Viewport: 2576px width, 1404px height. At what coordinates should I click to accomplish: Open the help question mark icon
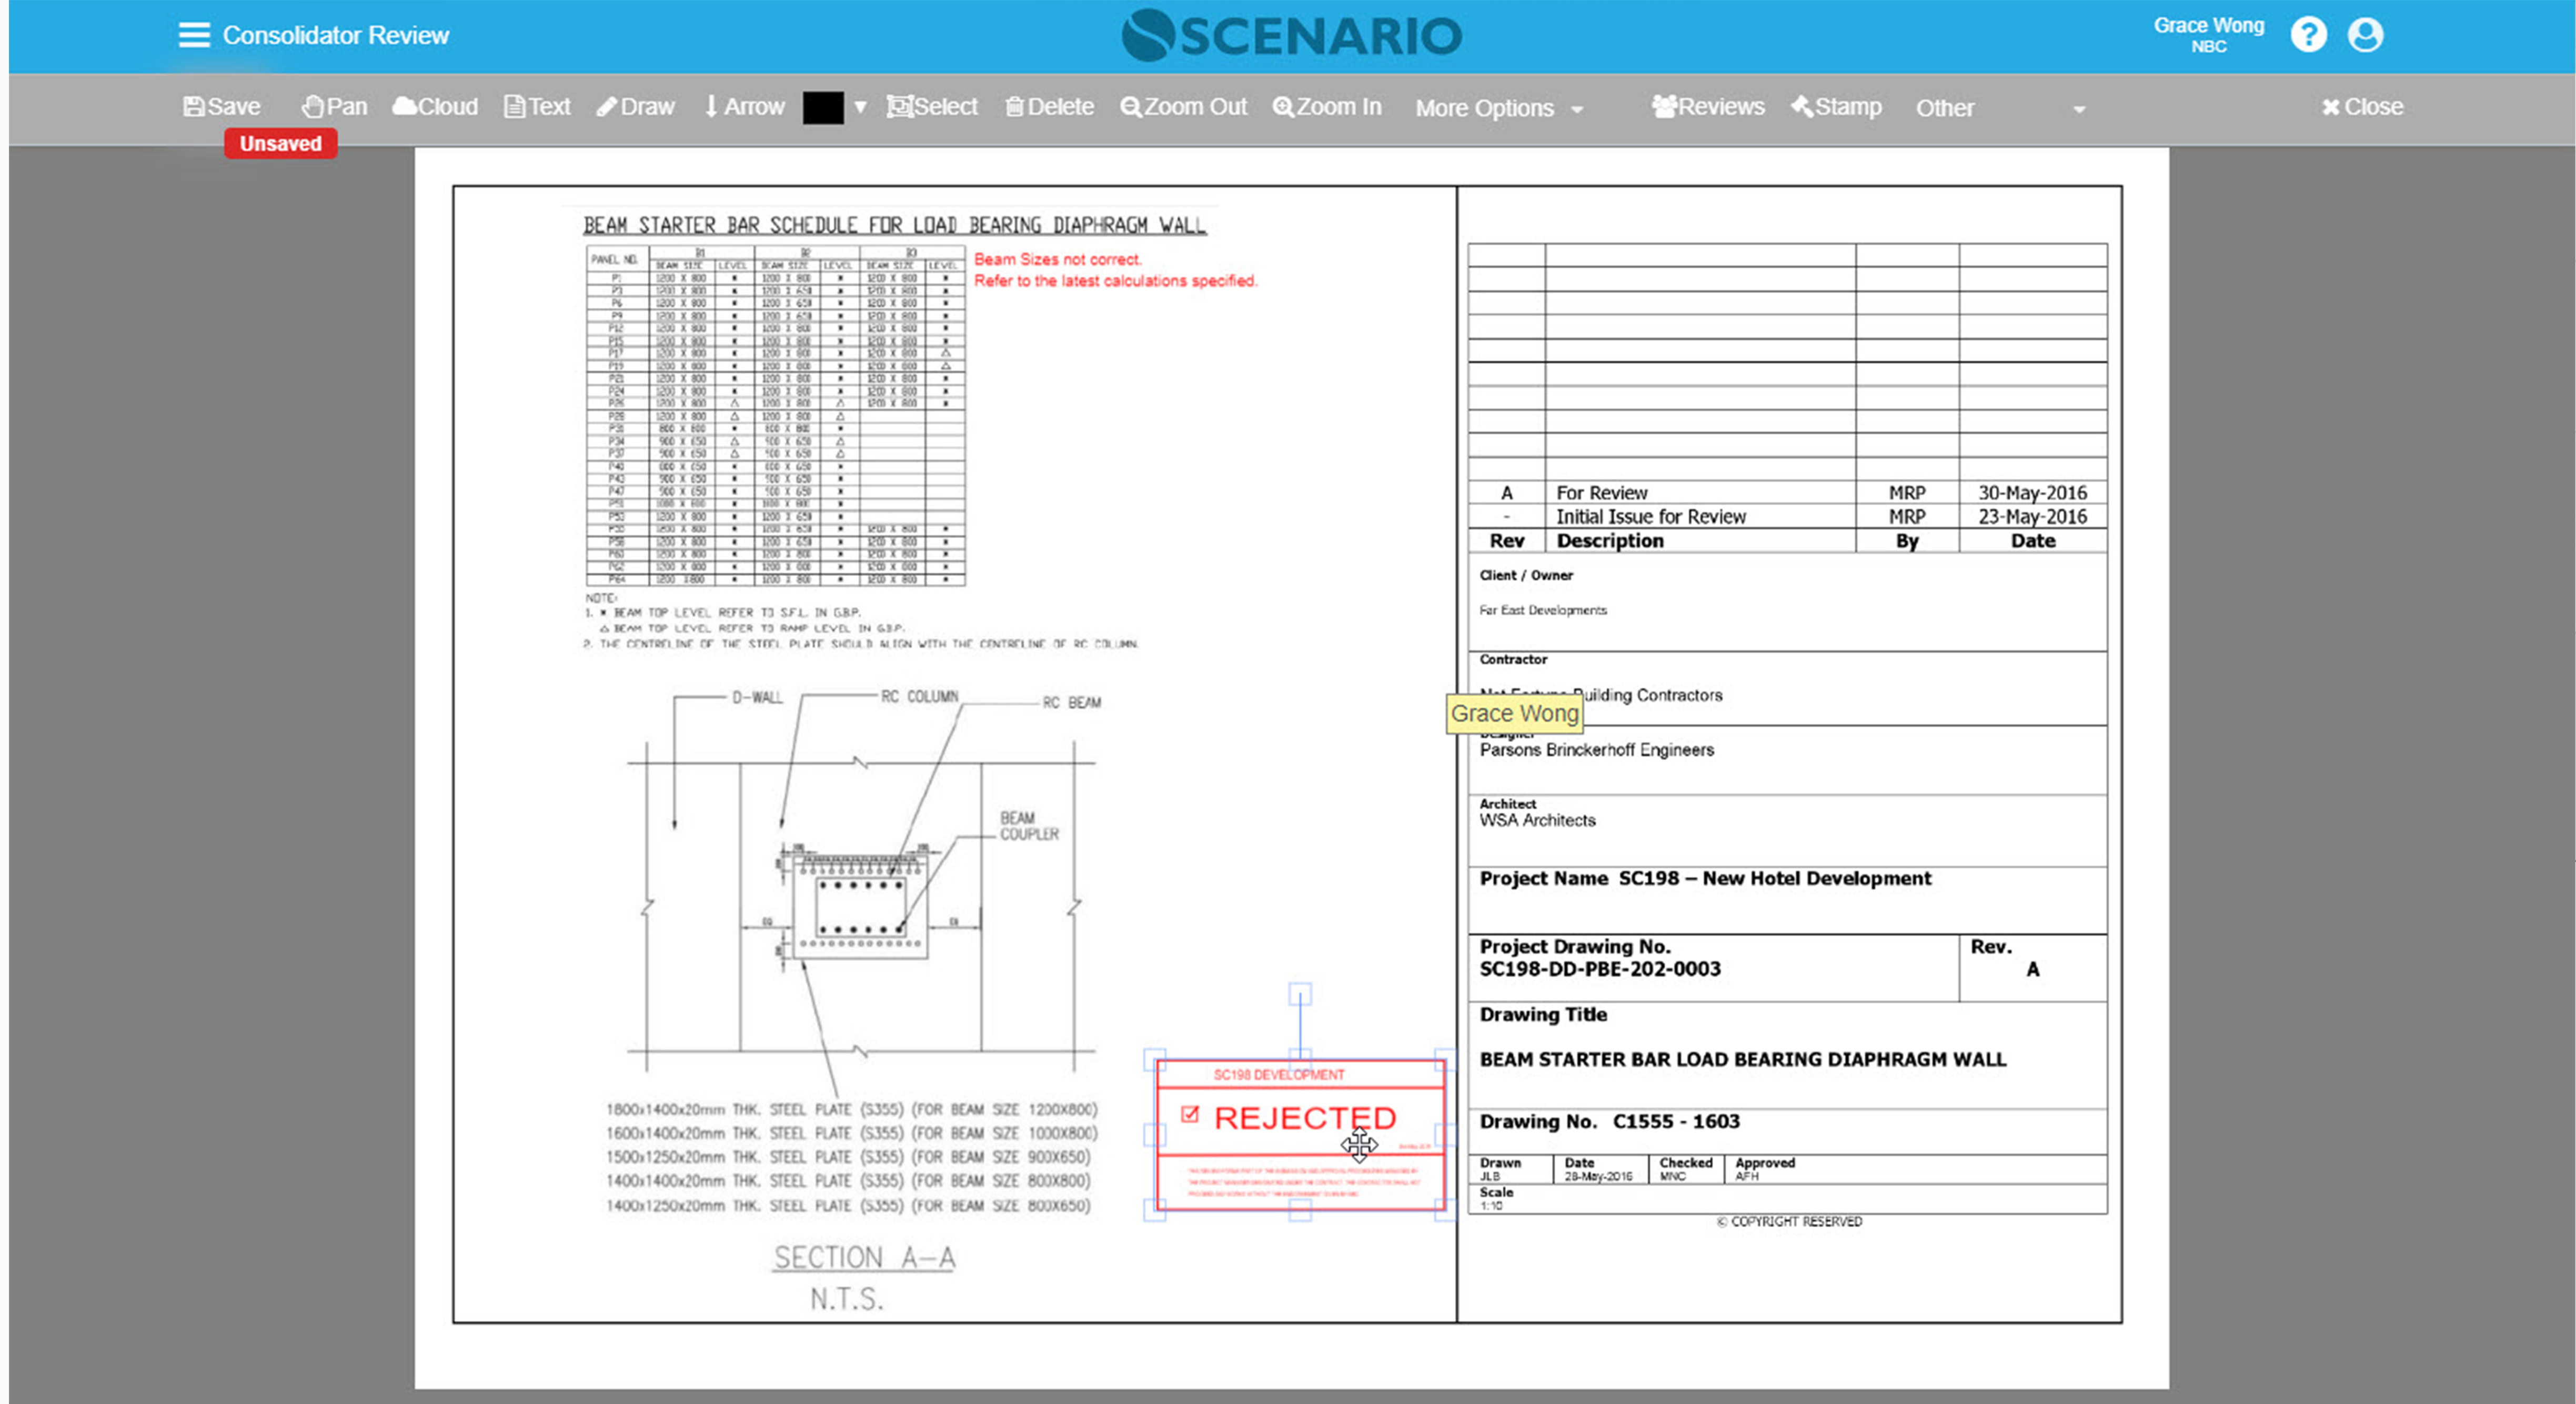coord(2308,35)
